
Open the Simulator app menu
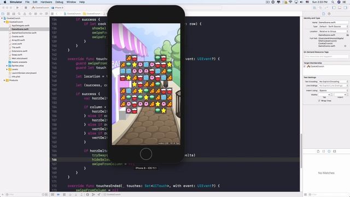(x=16, y=2)
